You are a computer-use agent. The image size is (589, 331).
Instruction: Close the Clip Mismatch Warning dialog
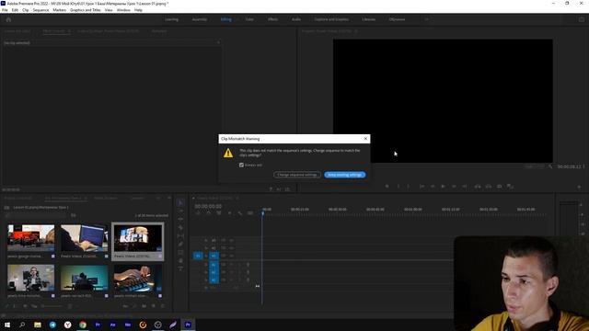(x=365, y=139)
